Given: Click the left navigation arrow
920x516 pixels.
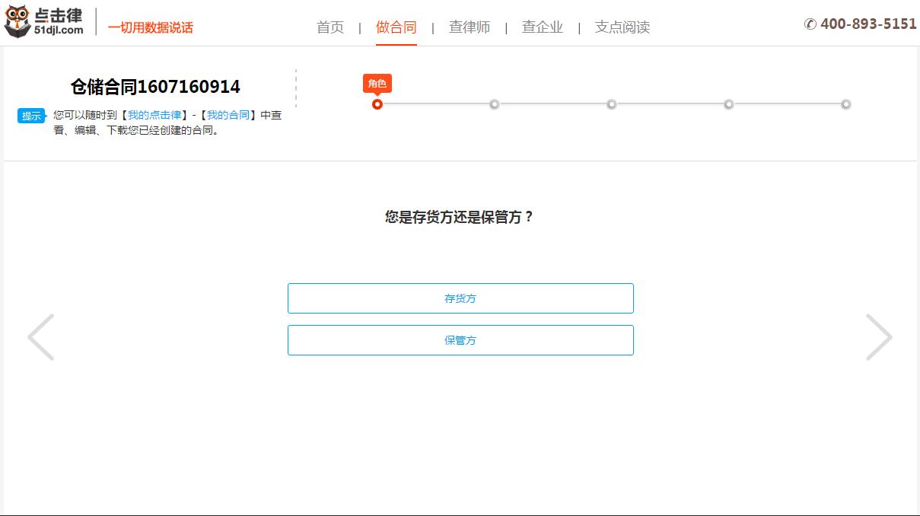Looking at the screenshot, I should pos(41,336).
